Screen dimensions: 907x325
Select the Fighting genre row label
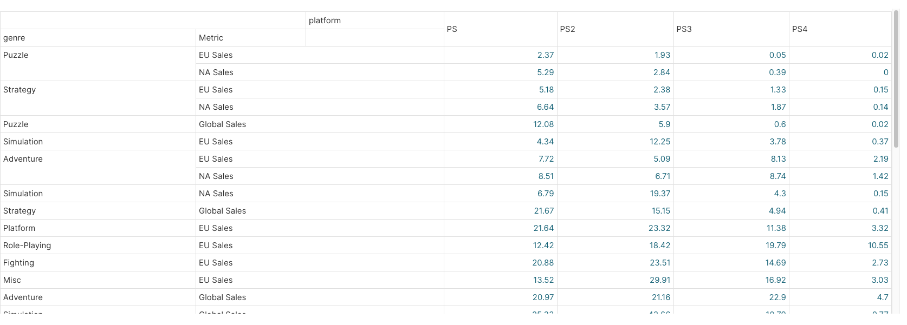[18, 263]
